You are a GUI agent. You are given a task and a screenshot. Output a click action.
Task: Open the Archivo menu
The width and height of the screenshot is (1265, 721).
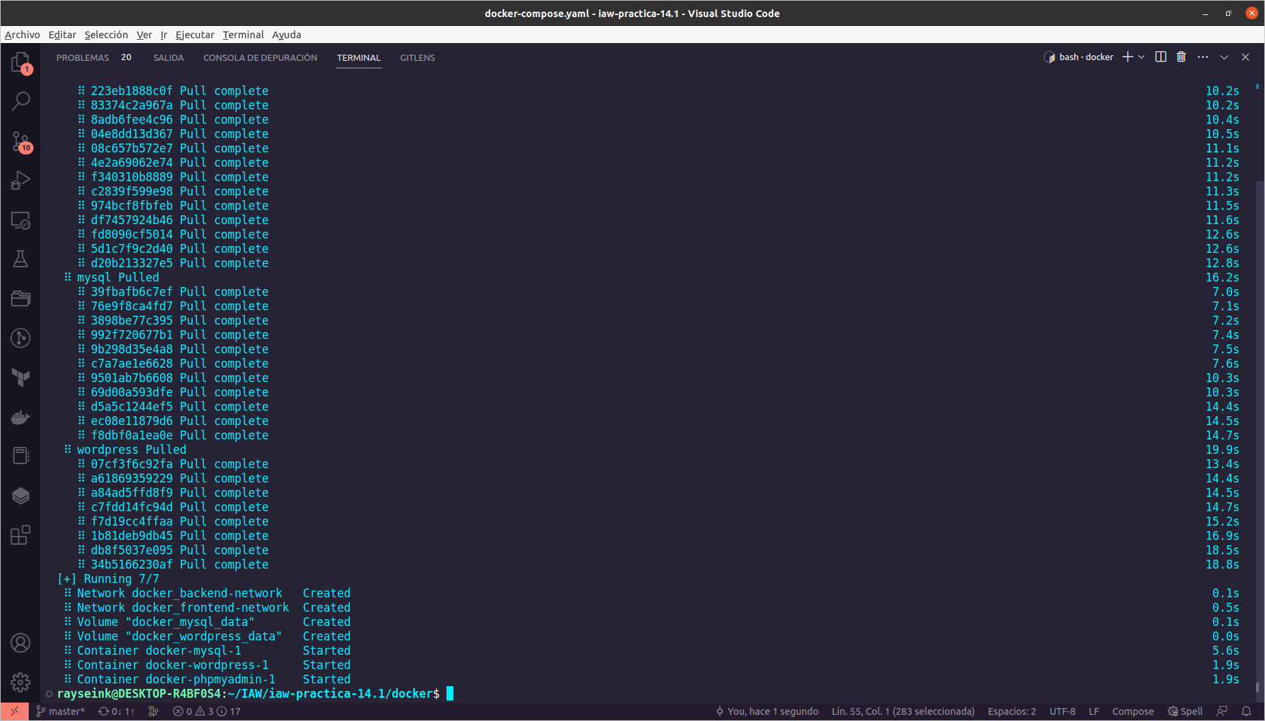[22, 34]
